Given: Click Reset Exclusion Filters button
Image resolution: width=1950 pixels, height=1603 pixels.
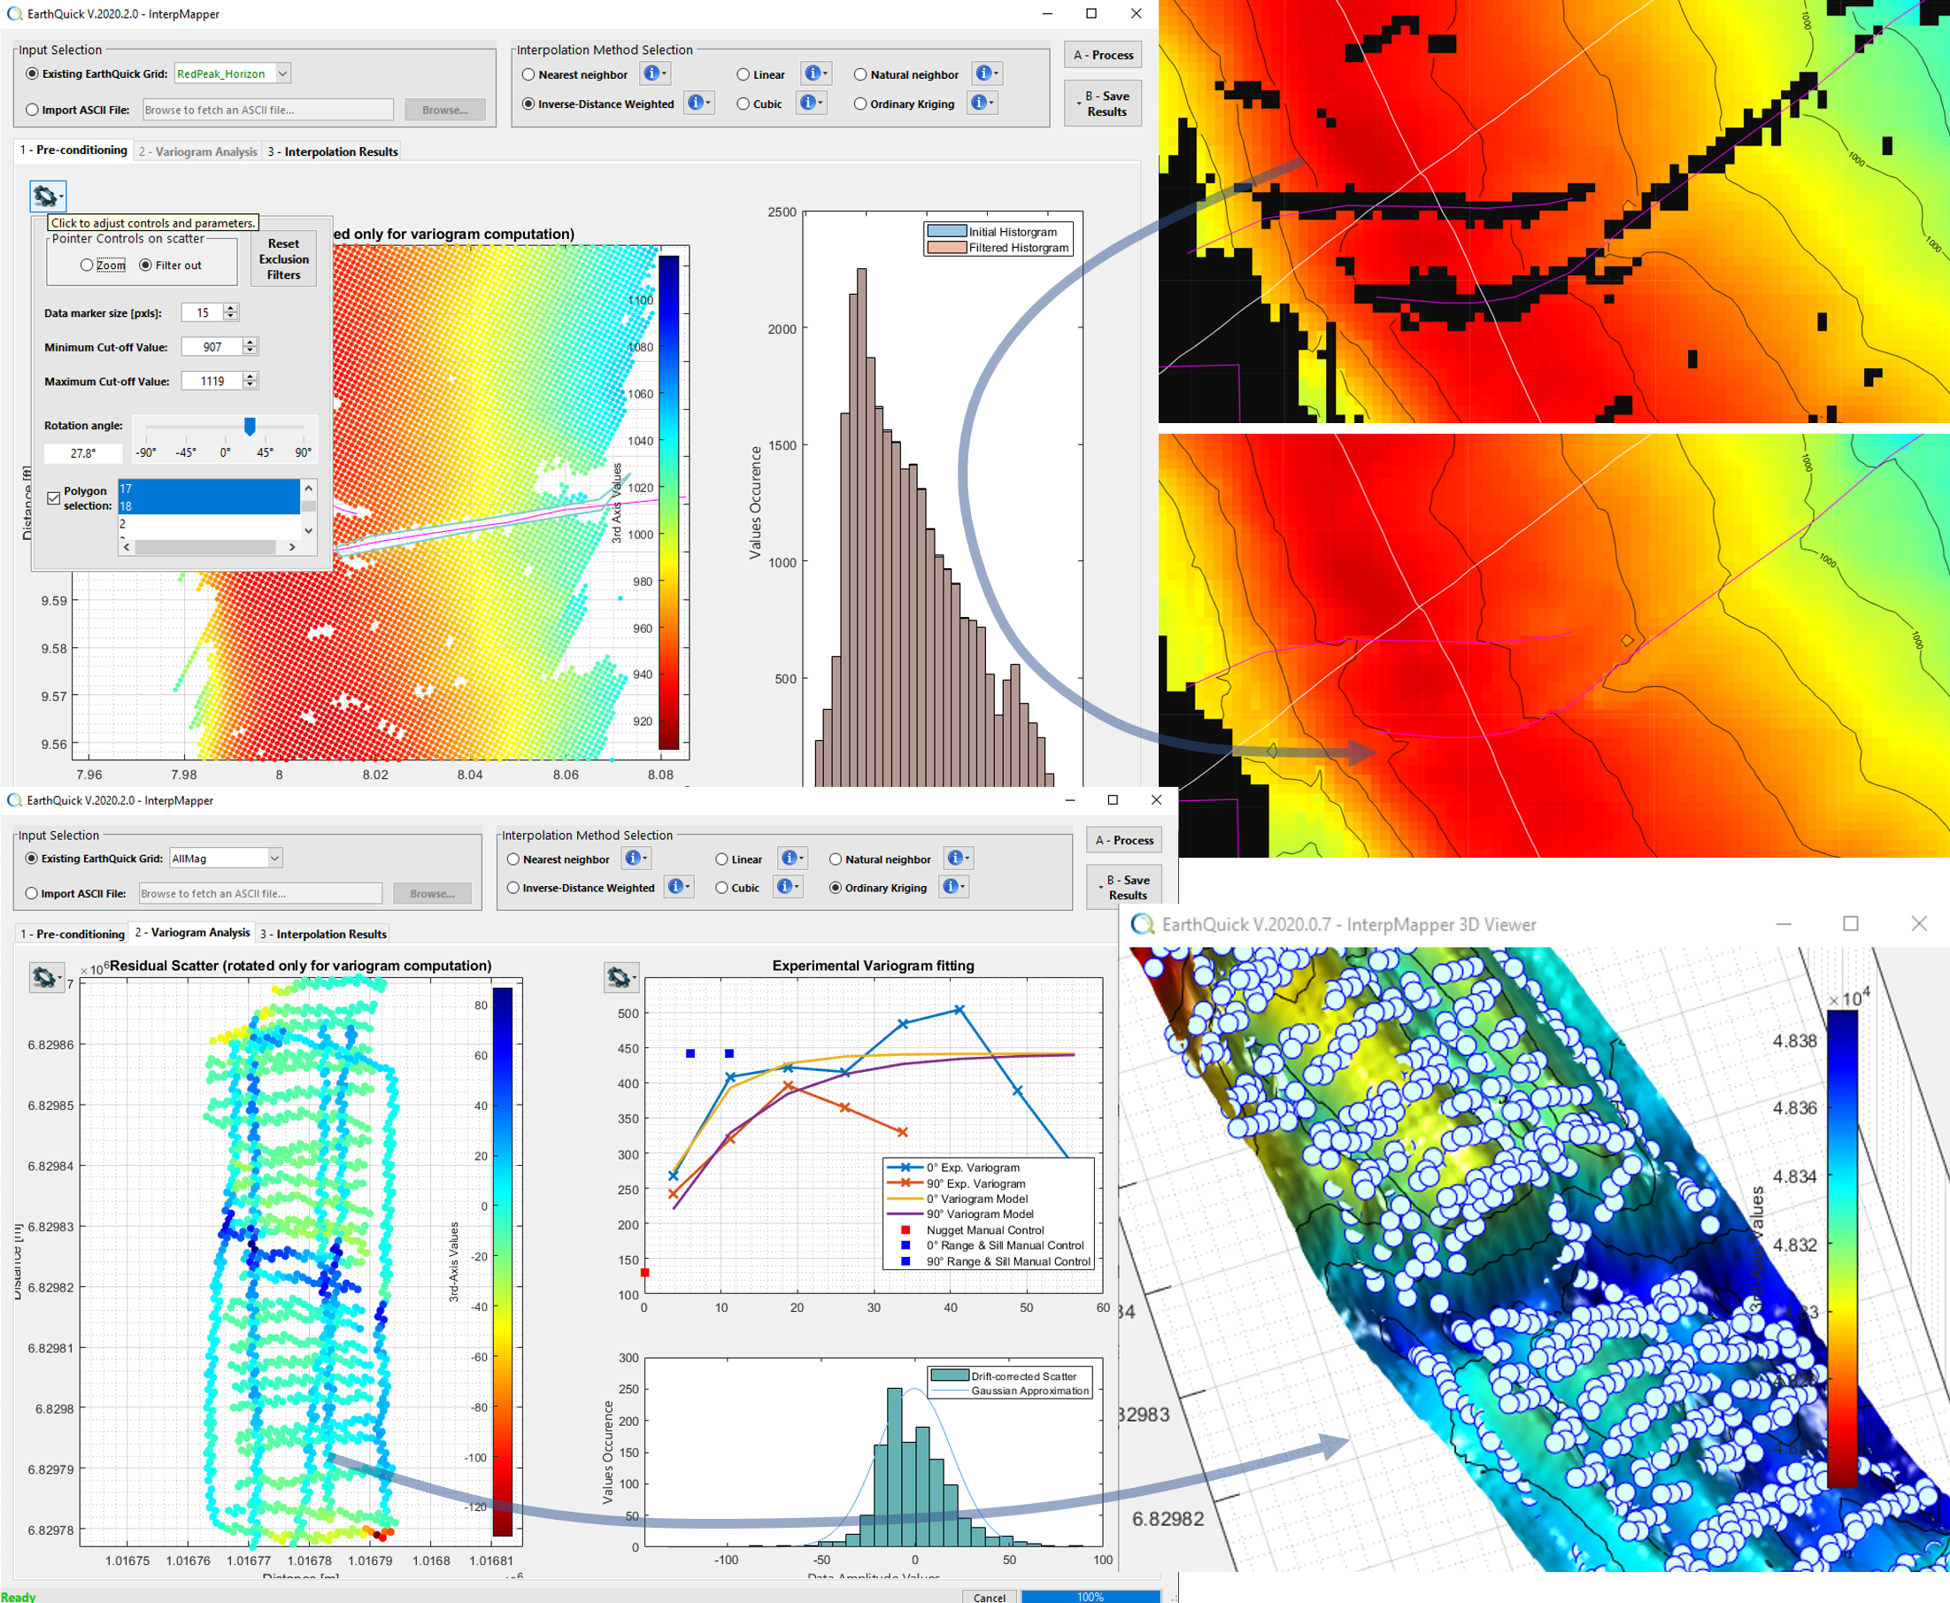Looking at the screenshot, I should (x=283, y=258).
